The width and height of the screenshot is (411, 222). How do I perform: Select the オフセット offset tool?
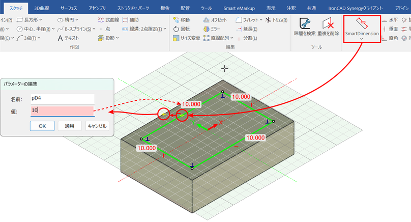pyautogui.click(x=215, y=20)
